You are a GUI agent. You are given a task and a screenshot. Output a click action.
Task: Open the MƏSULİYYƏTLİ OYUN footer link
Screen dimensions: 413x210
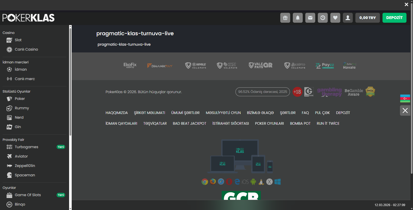click(x=223, y=113)
